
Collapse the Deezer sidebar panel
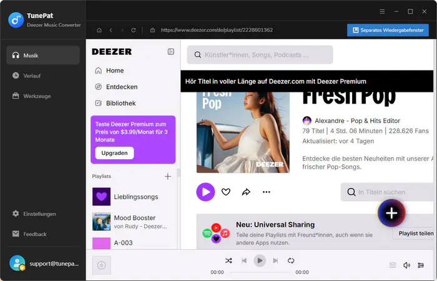coord(171,52)
